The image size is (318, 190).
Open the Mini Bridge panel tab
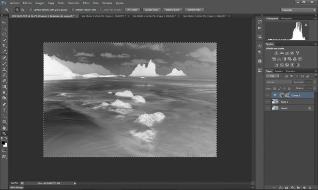pos(17,187)
